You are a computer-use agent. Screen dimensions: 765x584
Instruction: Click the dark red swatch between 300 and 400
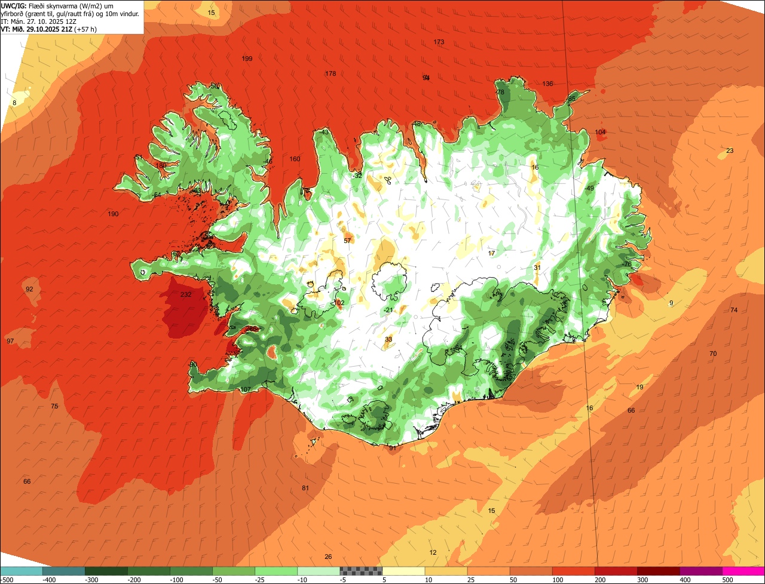(659, 570)
